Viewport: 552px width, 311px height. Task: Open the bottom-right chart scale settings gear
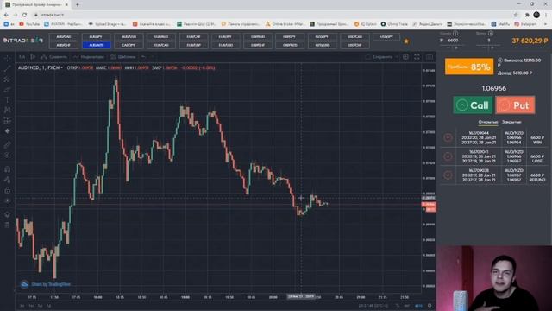click(430, 305)
